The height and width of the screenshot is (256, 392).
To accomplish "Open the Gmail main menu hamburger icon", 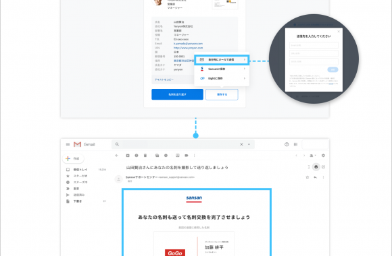I will pyautogui.click(x=68, y=144).
